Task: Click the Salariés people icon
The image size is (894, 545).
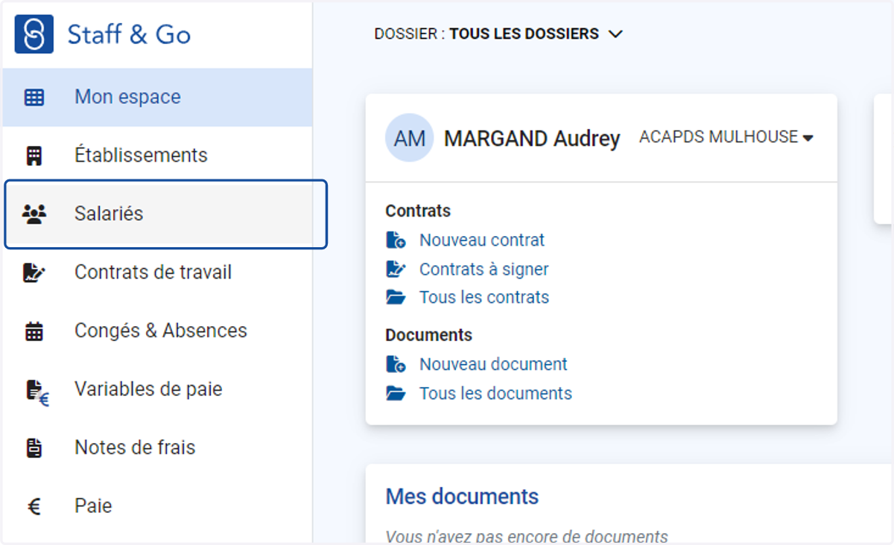Action: (34, 214)
